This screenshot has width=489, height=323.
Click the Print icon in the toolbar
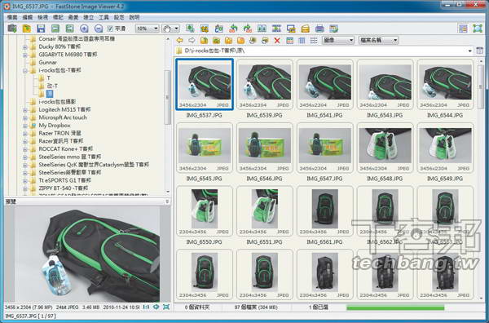pyautogui.click(x=319, y=29)
